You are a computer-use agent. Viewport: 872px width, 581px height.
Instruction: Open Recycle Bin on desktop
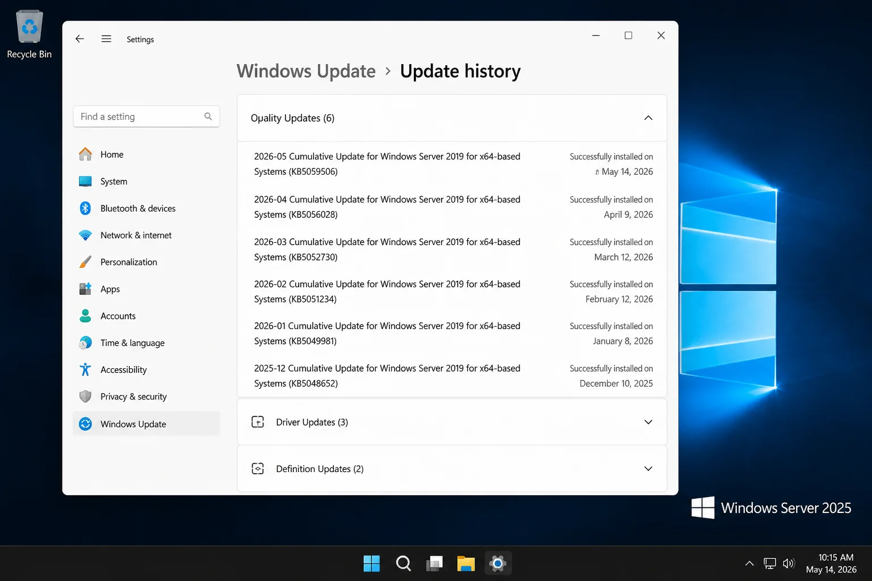click(29, 34)
